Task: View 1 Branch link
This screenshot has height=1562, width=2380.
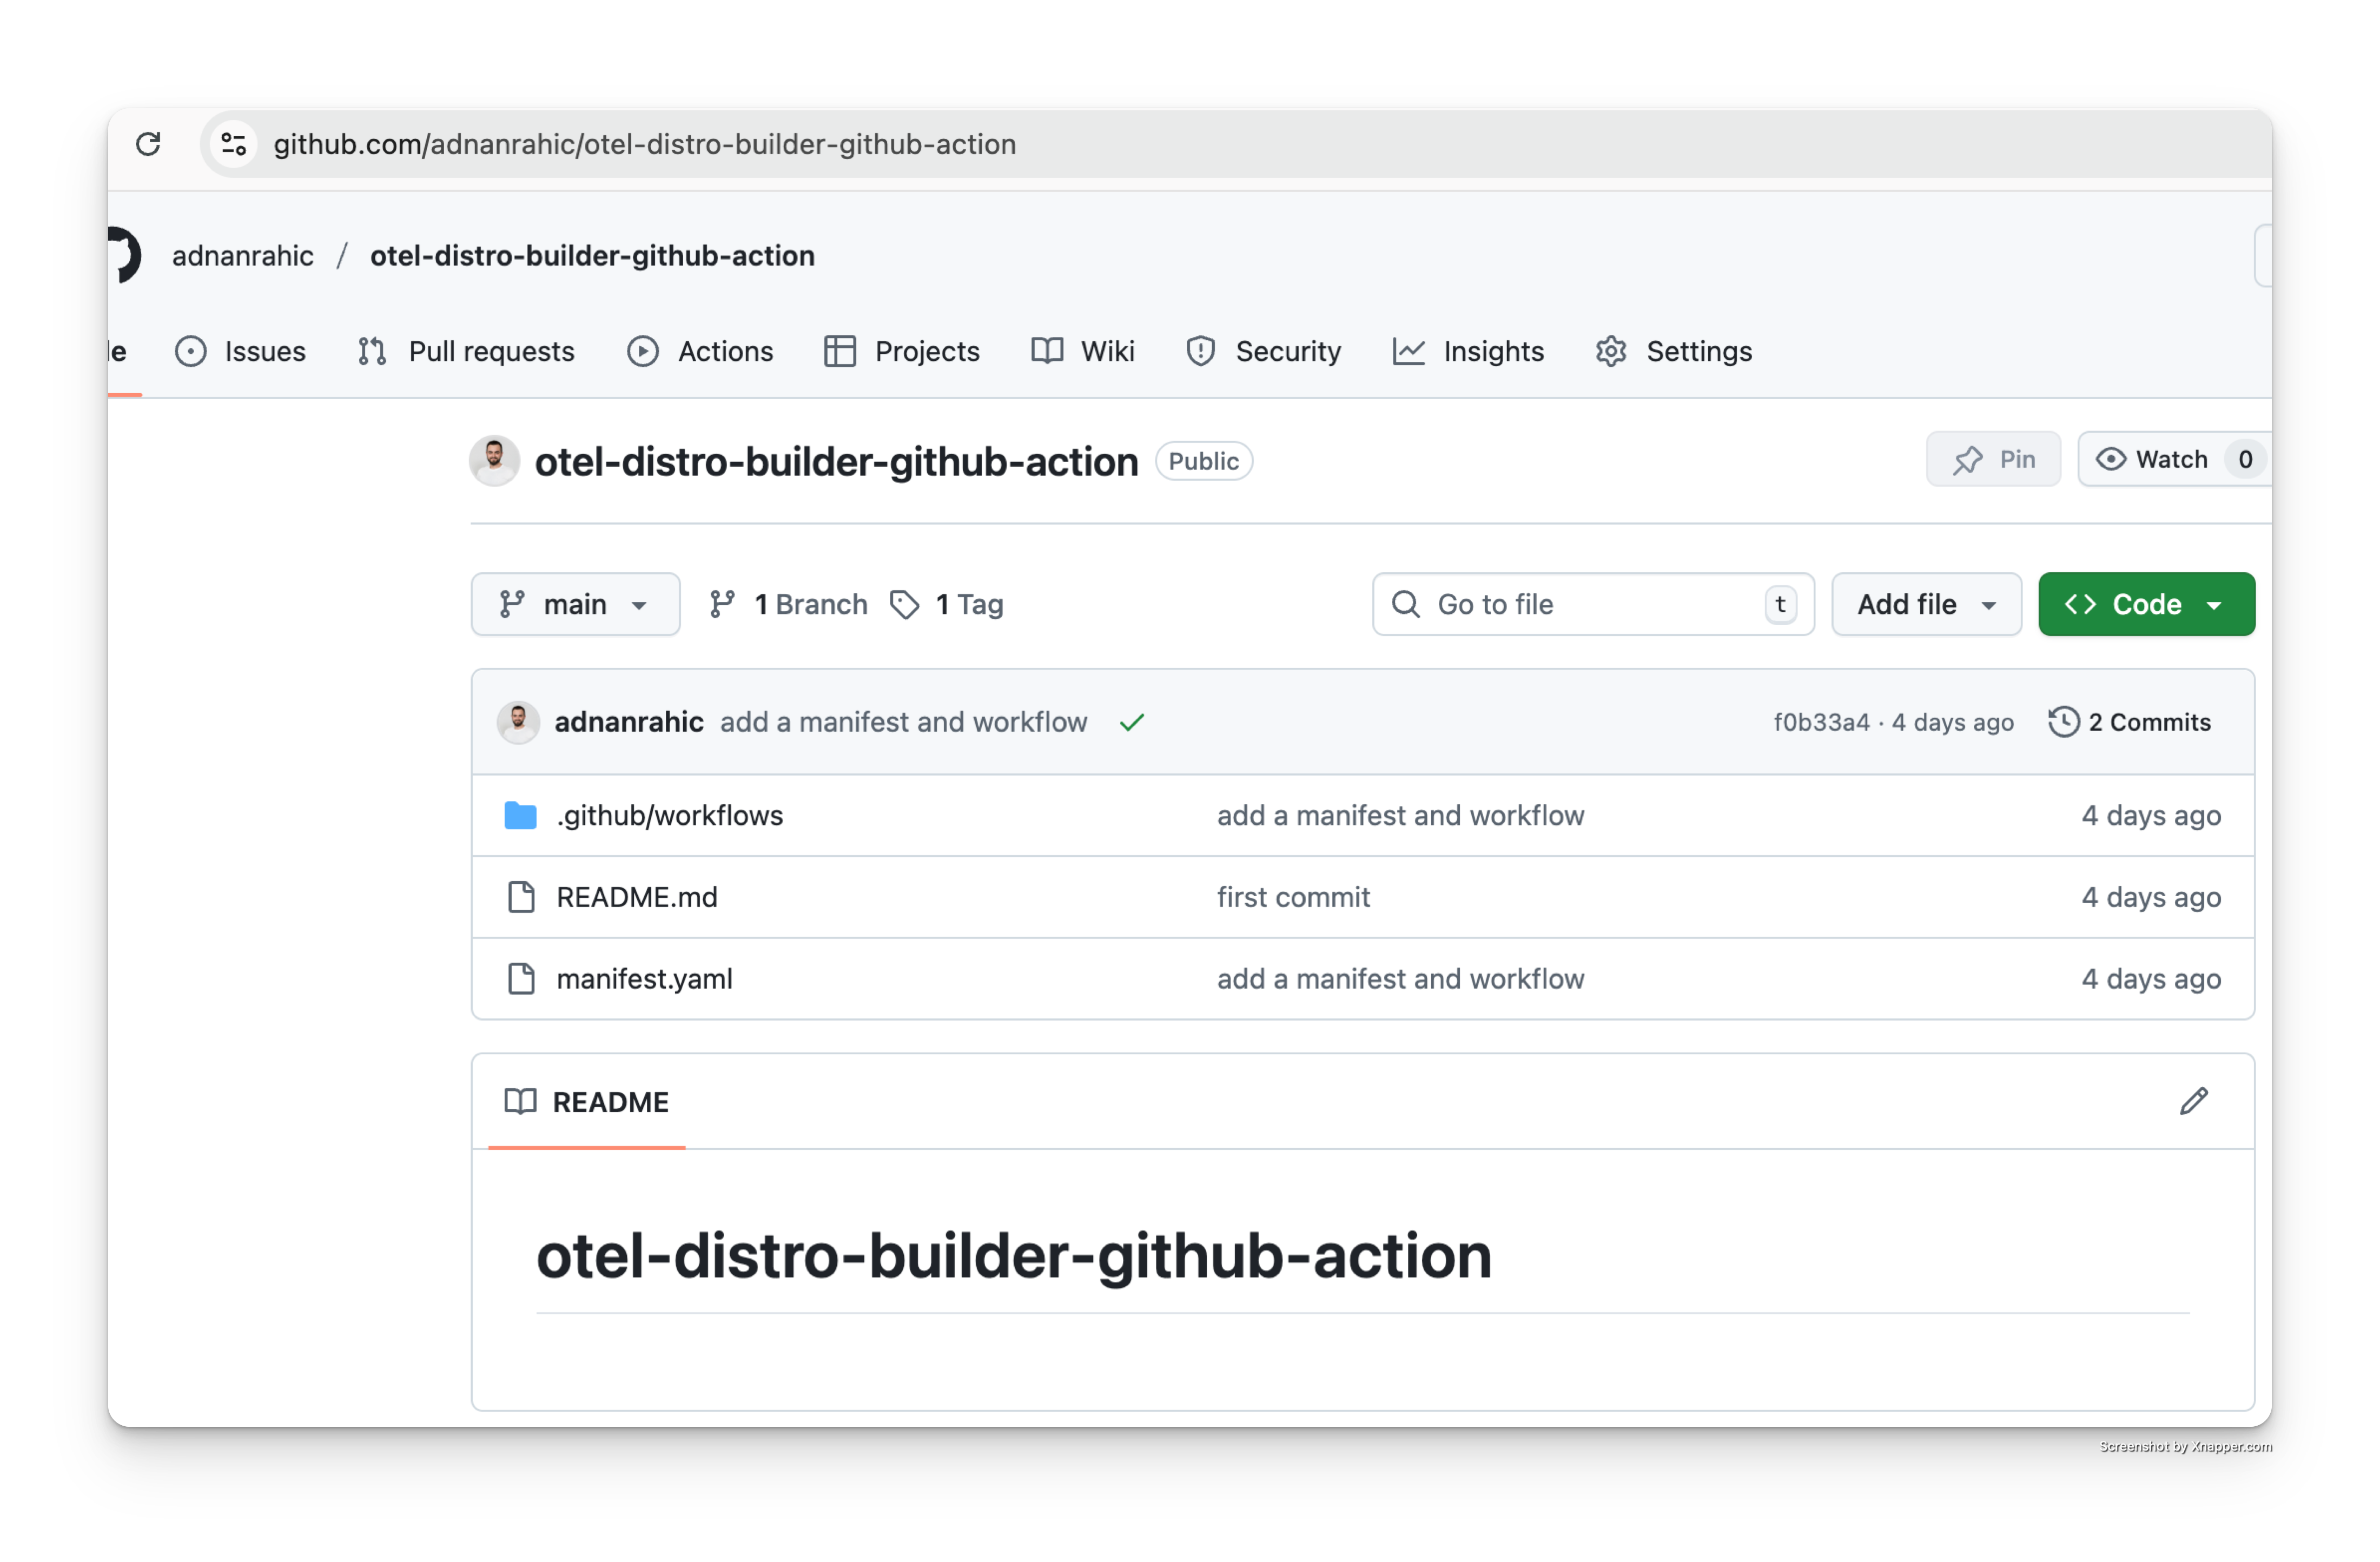Action: (788, 604)
